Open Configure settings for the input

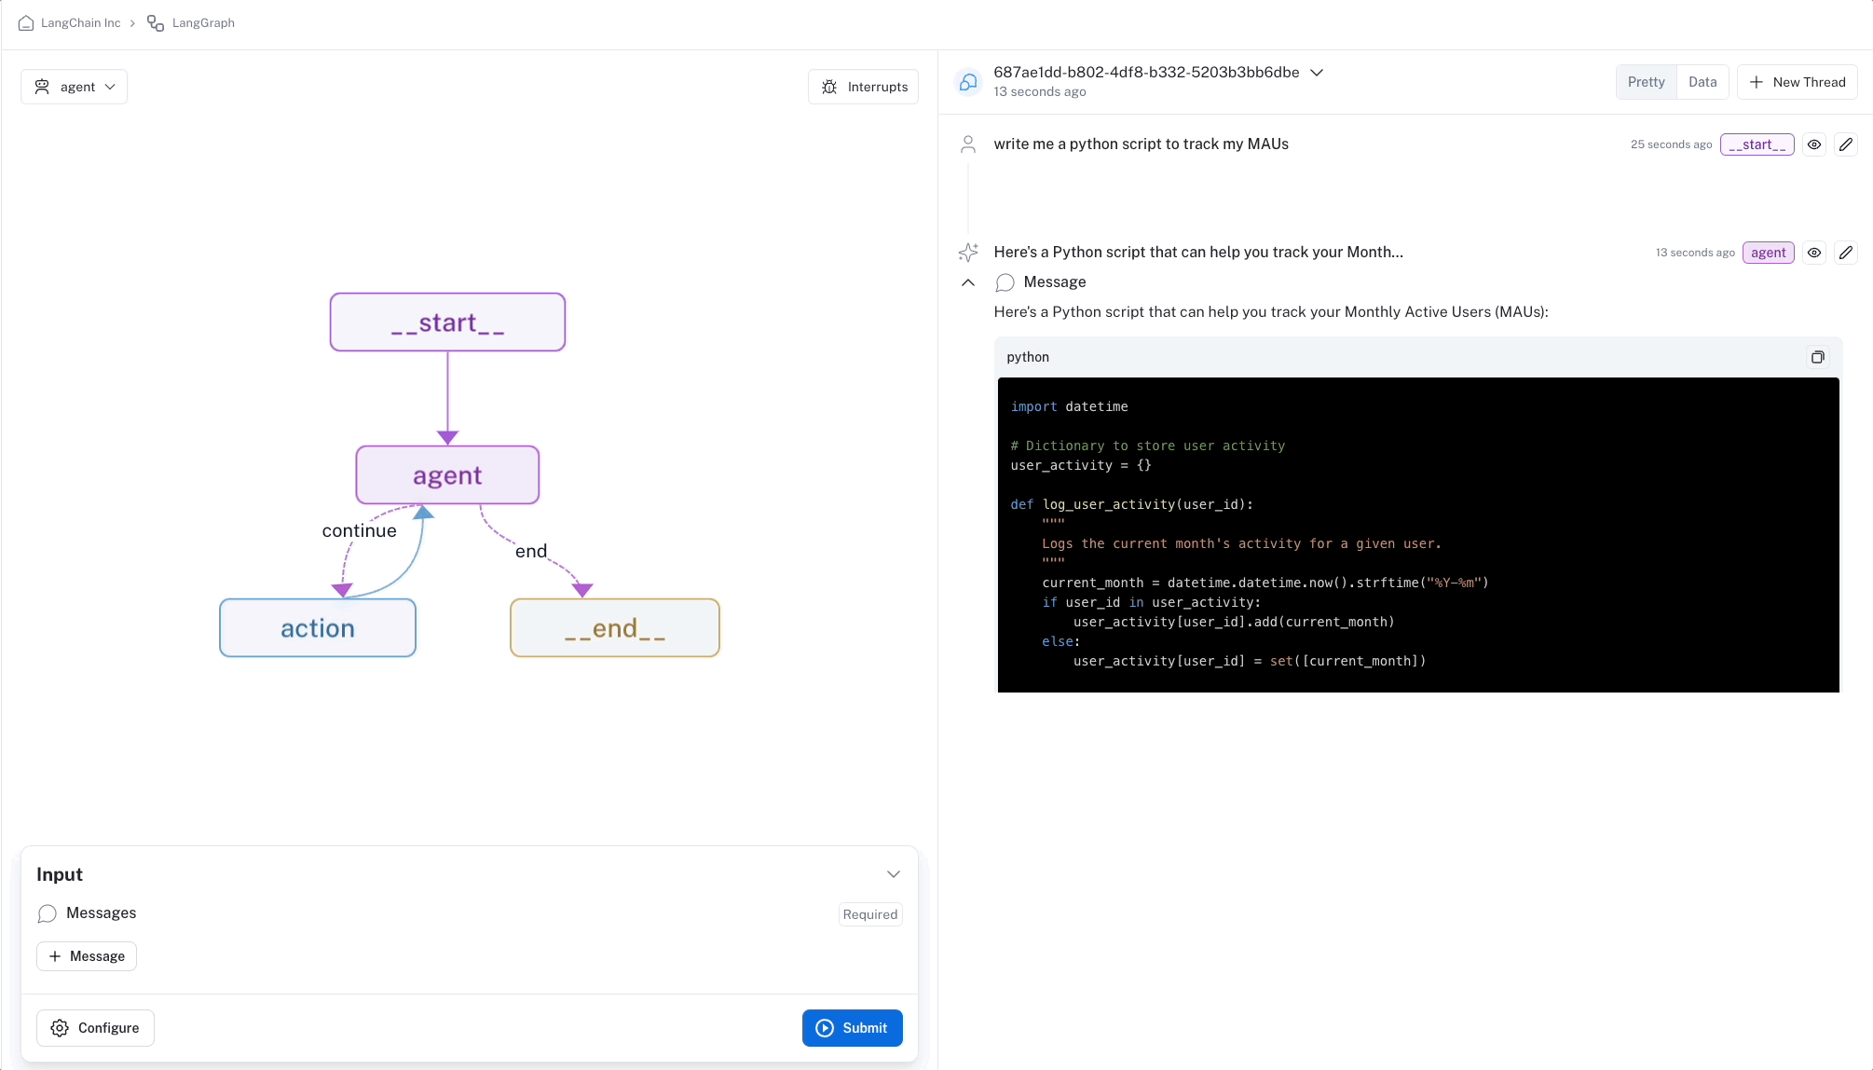pyautogui.click(x=95, y=1027)
